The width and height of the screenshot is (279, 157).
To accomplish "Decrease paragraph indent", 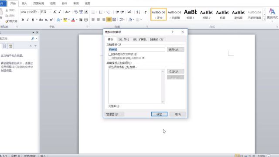I will pos(117,12).
